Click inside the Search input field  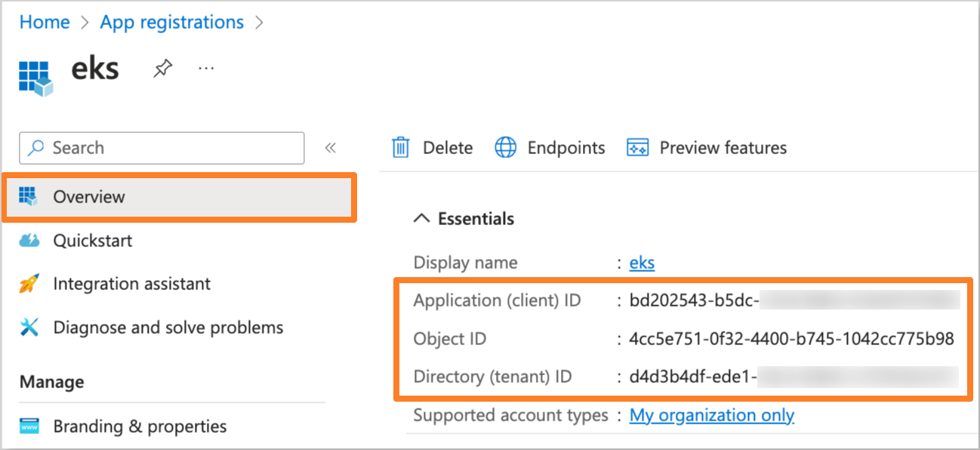151,148
